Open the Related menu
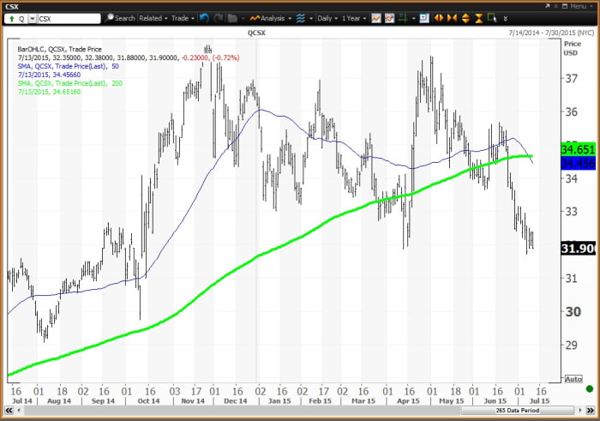The width and height of the screenshot is (600, 421). [x=153, y=17]
